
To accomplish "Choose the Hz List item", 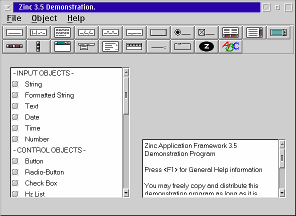I will click(67, 193).
